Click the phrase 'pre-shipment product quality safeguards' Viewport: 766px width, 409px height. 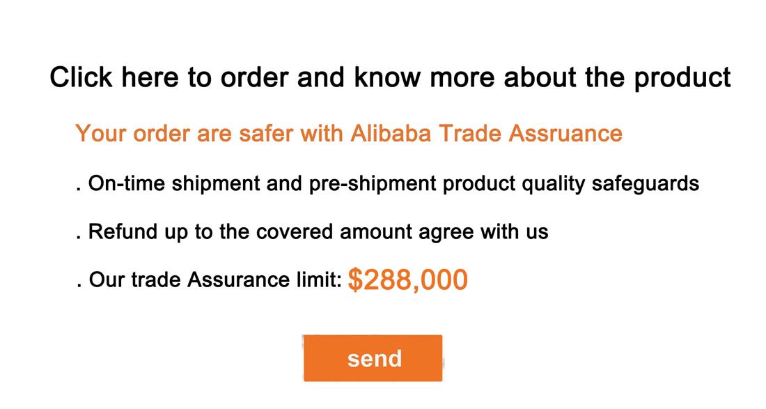[504, 184]
